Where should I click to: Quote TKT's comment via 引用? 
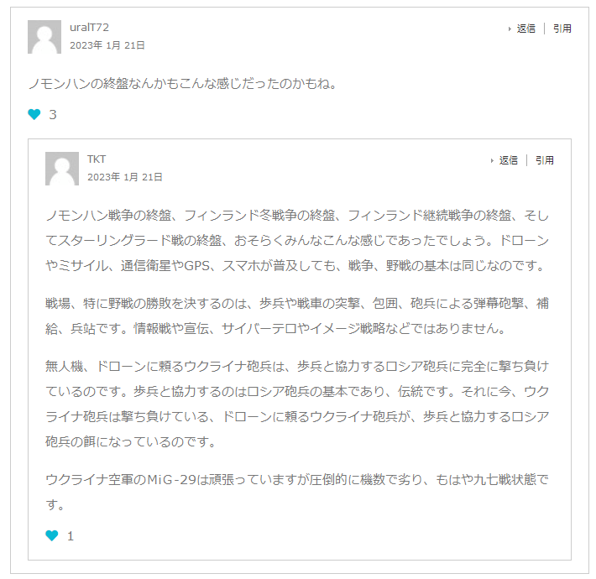click(545, 160)
